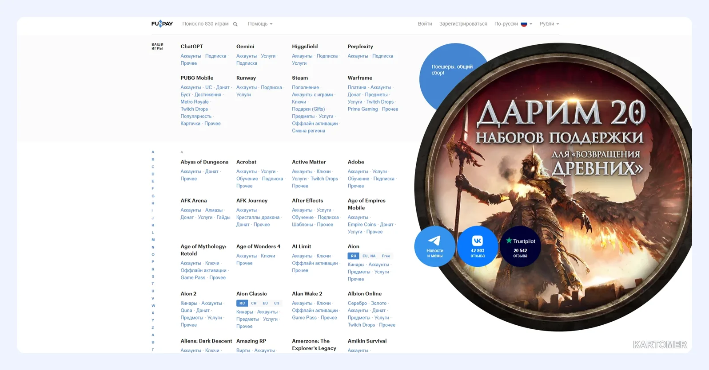The width and height of the screenshot is (709, 370).
Task: Select the US tag under Aion Classic
Action: [x=277, y=304]
